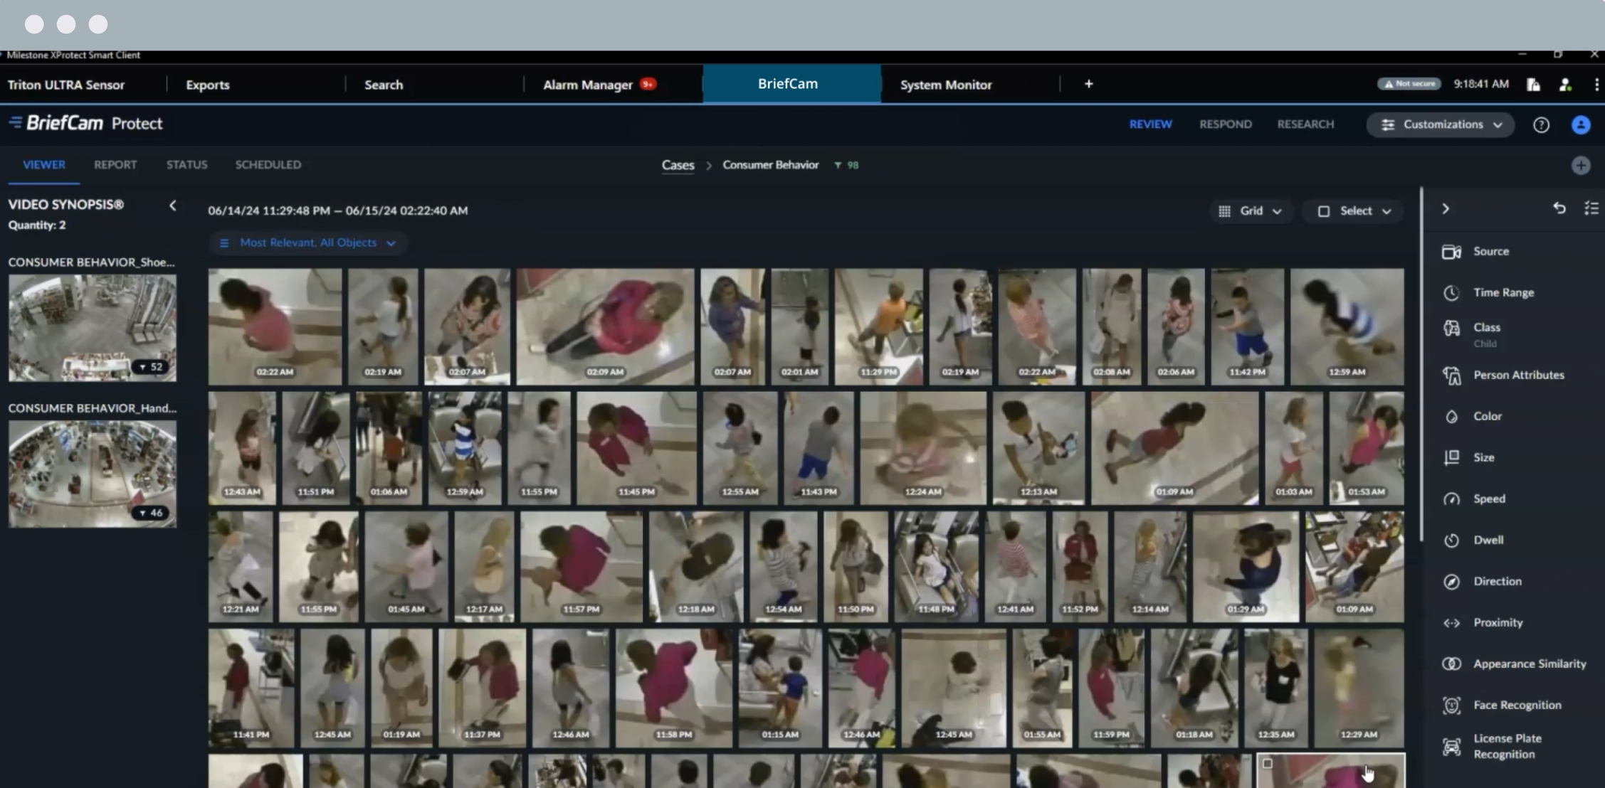Collapse the Video Synopsis panel

coord(173,206)
